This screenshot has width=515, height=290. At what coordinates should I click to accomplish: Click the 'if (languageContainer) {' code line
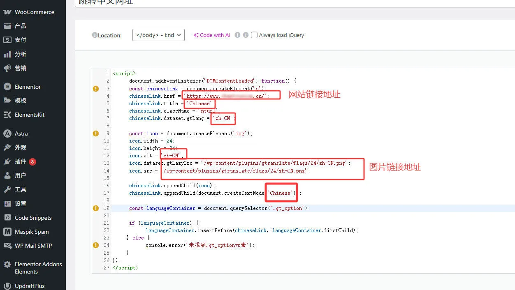coord(164,223)
